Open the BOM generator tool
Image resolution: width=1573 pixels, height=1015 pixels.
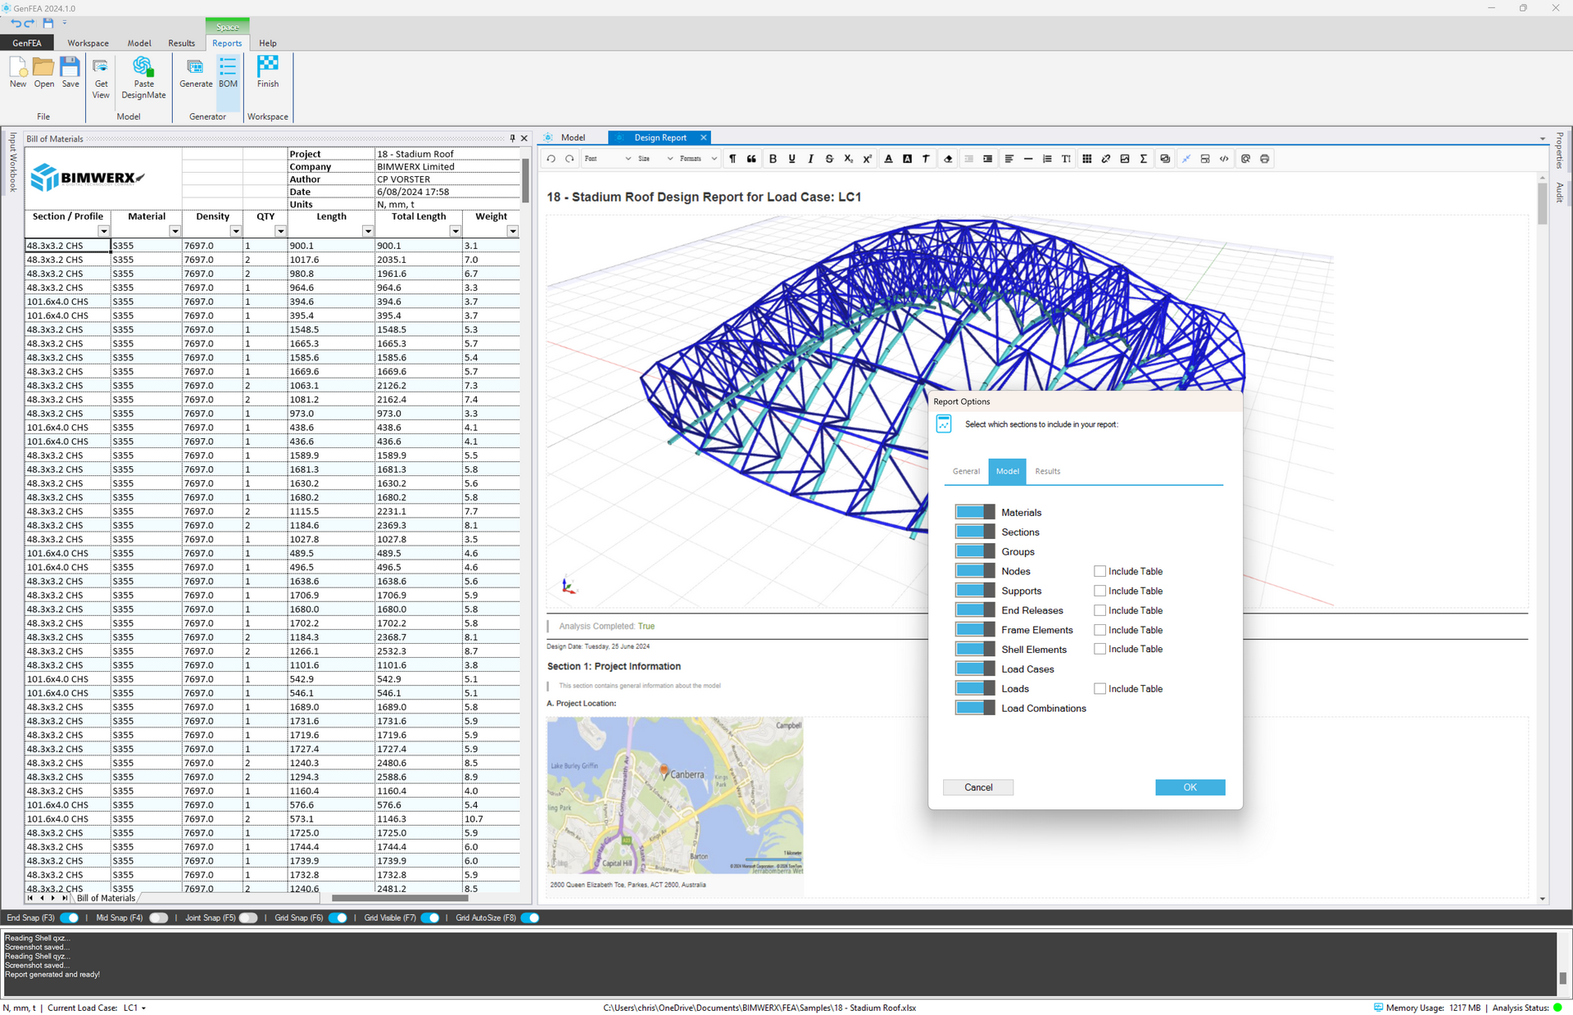(228, 72)
